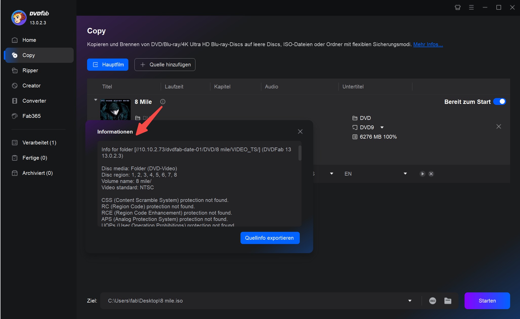Click the 8 Mile movie thumbnail

point(115,109)
